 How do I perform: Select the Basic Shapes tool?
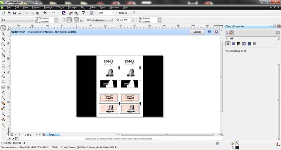click(3, 76)
